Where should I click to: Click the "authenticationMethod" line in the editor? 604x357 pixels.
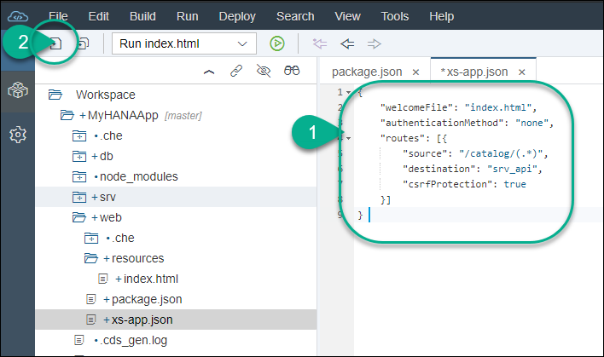coord(467,123)
